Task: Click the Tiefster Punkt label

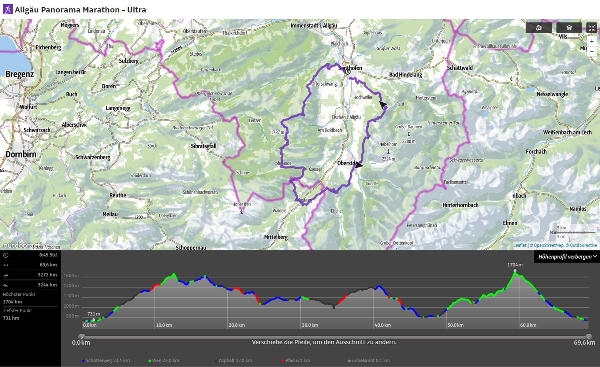Action: 17,310
